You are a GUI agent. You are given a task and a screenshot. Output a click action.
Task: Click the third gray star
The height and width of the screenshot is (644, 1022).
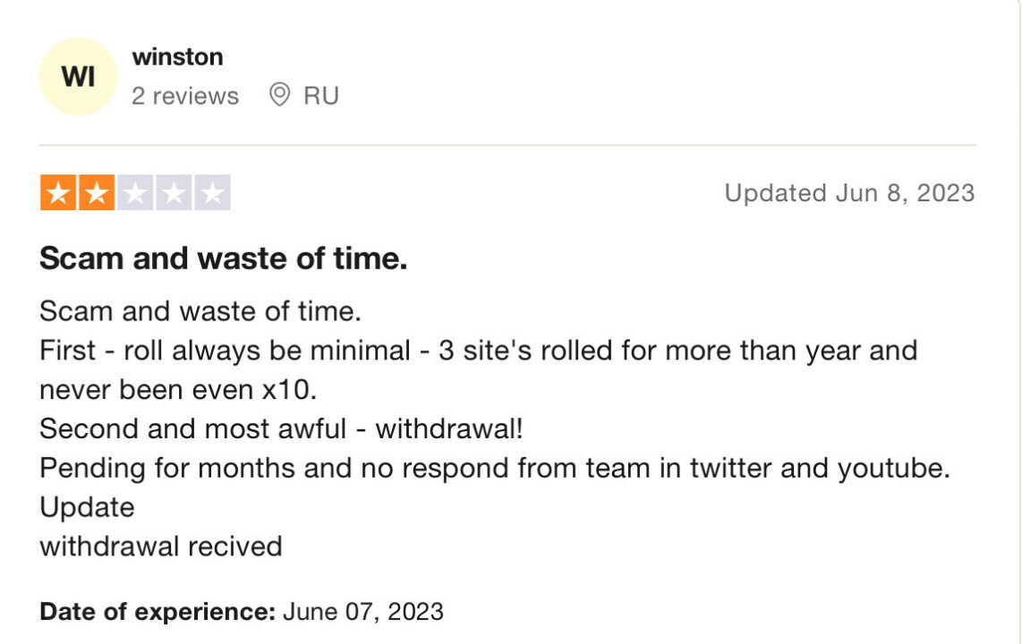[135, 192]
